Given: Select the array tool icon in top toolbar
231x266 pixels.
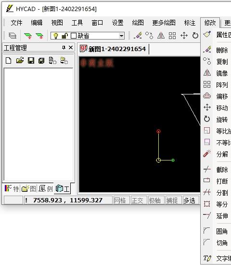Looking at the screenshot, I should [x=172, y=36].
